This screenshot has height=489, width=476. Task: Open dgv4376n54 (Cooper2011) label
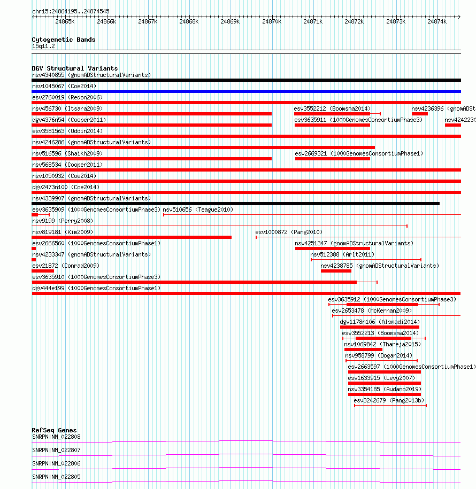click(x=69, y=120)
